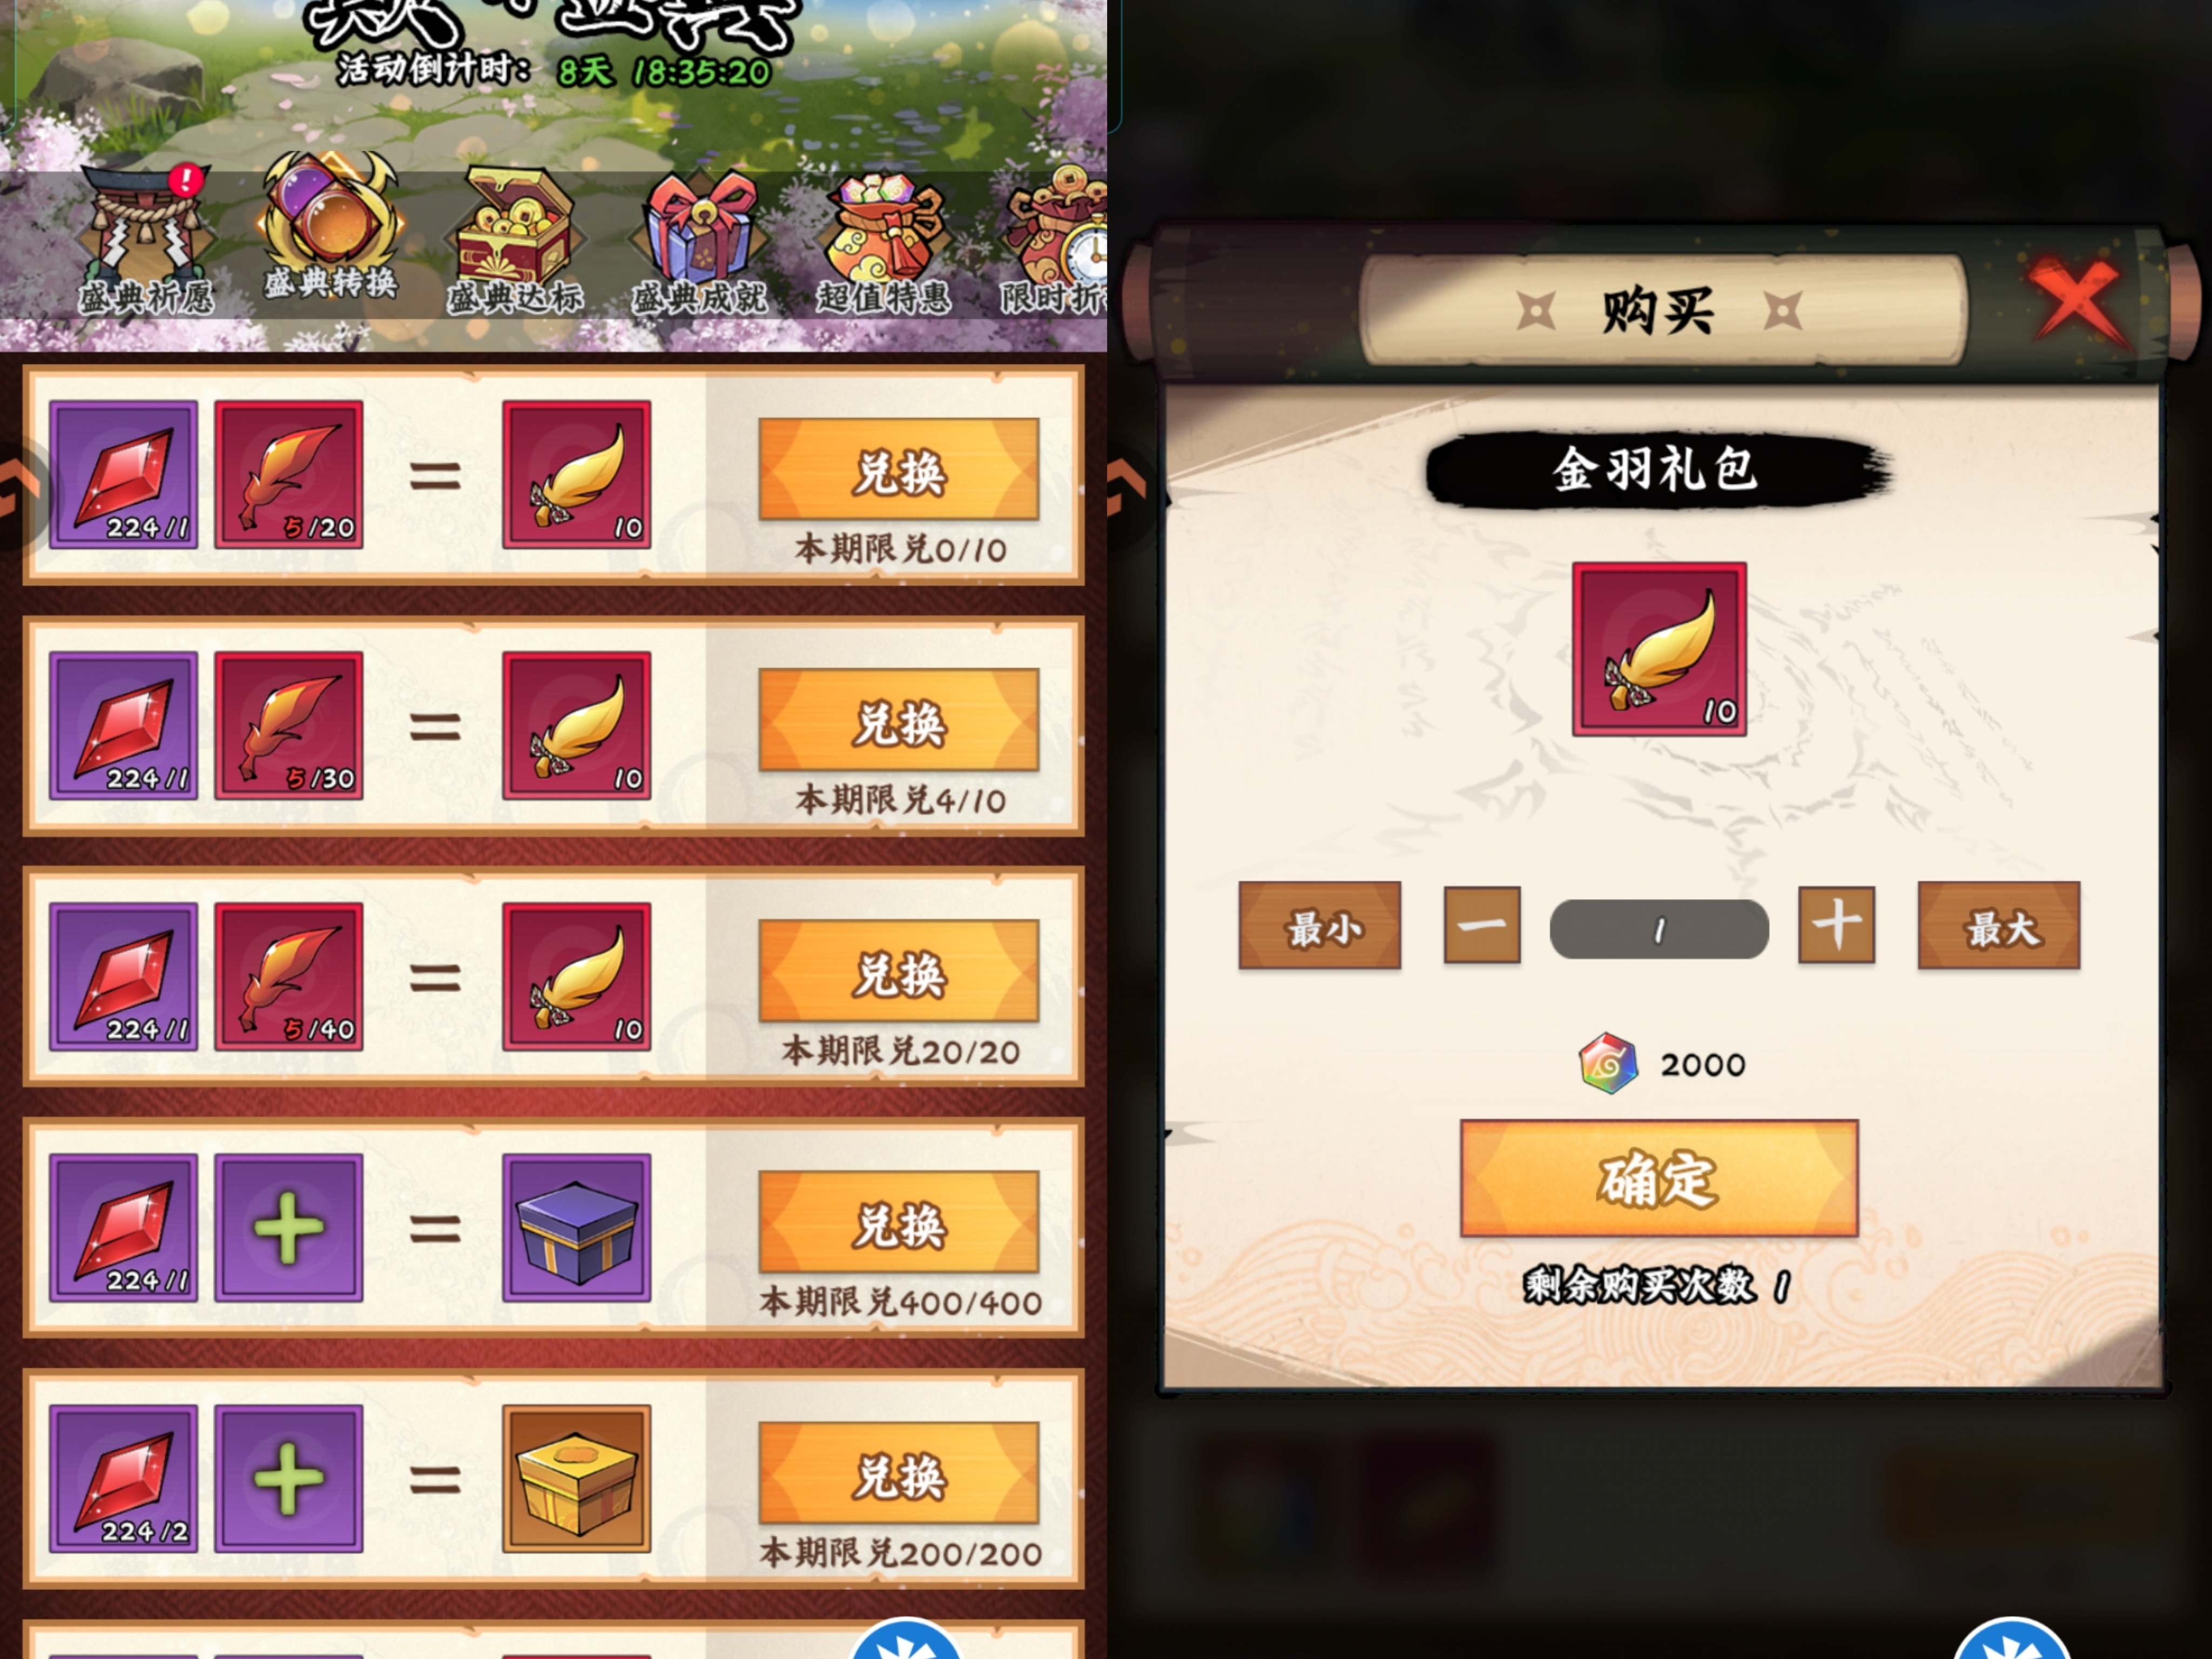Click 兑换 with limit 本期限兑400/400
The height and width of the screenshot is (1659, 2212).
click(x=899, y=1223)
